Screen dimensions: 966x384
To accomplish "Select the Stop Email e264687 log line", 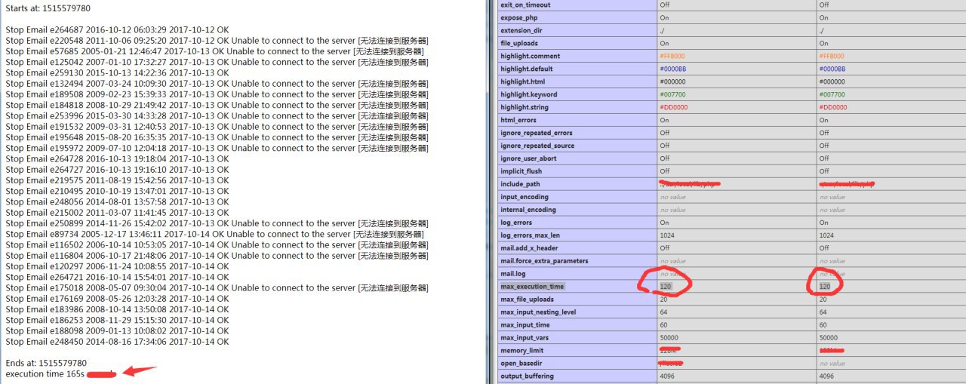I will coord(117,29).
